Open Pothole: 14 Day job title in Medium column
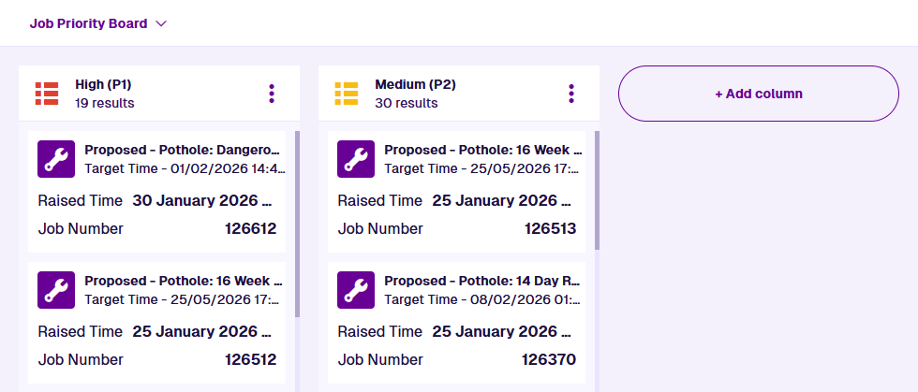This screenshot has width=918, height=392. pos(482,281)
